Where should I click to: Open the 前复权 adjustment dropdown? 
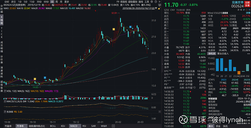point(124,2)
